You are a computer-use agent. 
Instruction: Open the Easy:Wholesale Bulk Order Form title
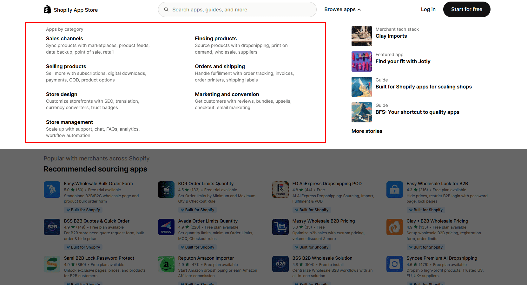(98, 184)
